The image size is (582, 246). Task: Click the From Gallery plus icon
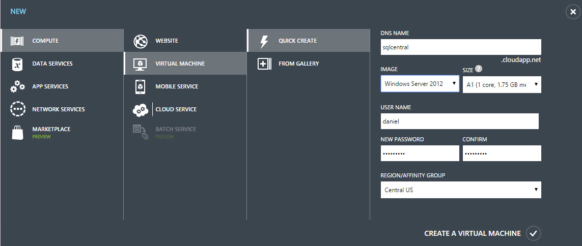click(264, 64)
